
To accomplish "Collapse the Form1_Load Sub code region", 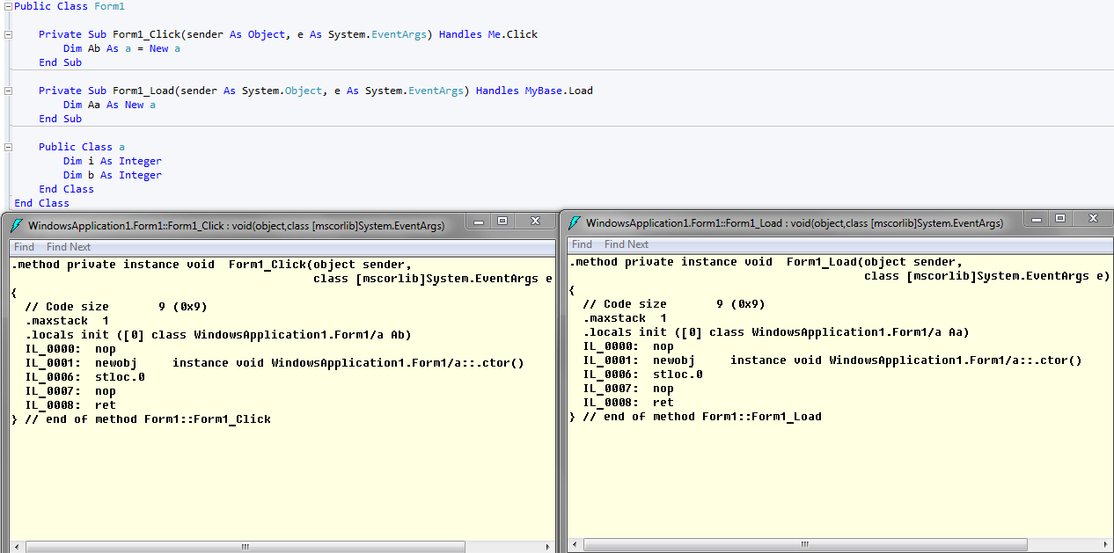I will click(7, 91).
